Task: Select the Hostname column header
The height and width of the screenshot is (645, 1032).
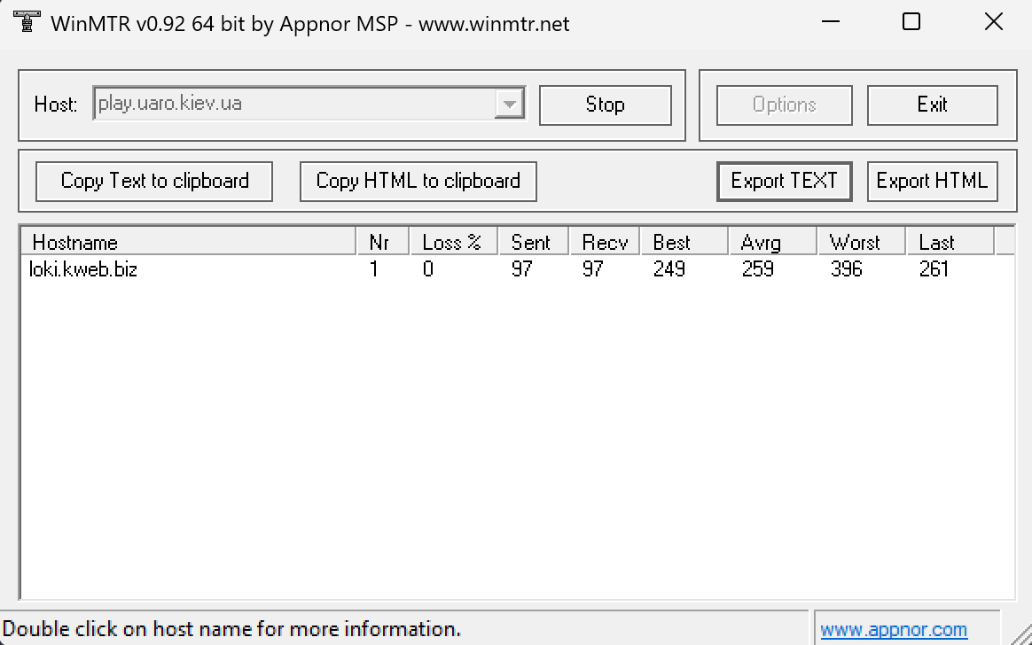Action: [188, 242]
